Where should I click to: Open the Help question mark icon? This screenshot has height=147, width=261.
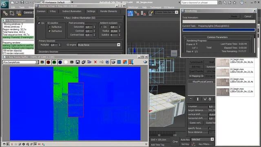coord(242,2)
